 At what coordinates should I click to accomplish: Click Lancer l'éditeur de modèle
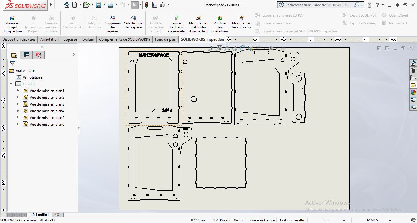(x=176, y=24)
